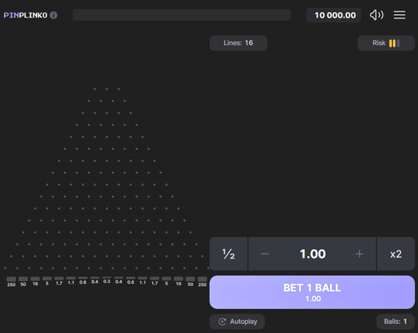Click the leftmost 250 multiplier slot
Viewport: 418px width, 333px height.
11,281
